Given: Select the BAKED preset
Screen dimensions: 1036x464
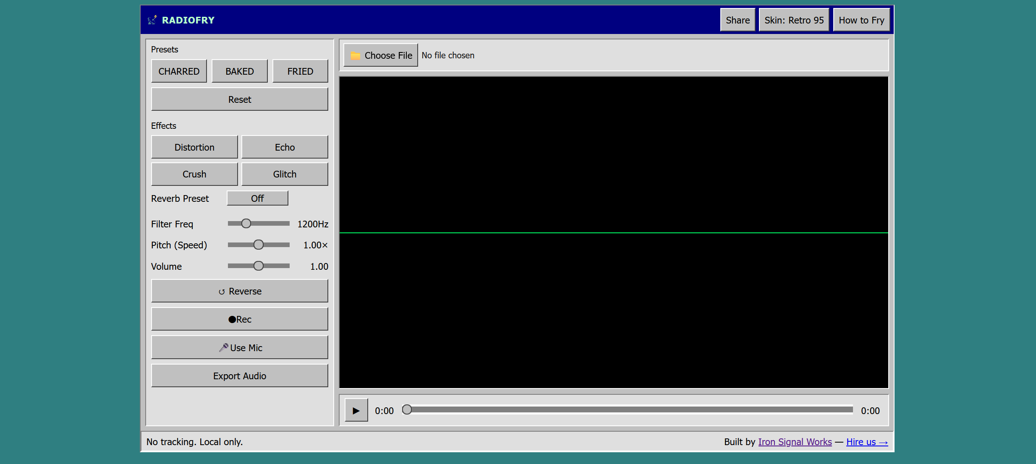Looking at the screenshot, I should pyautogui.click(x=239, y=71).
